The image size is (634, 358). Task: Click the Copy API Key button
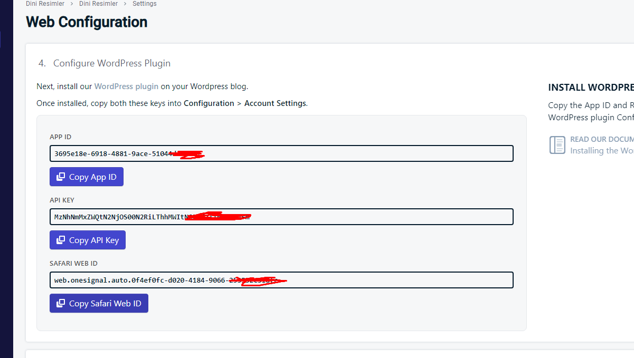click(x=88, y=240)
